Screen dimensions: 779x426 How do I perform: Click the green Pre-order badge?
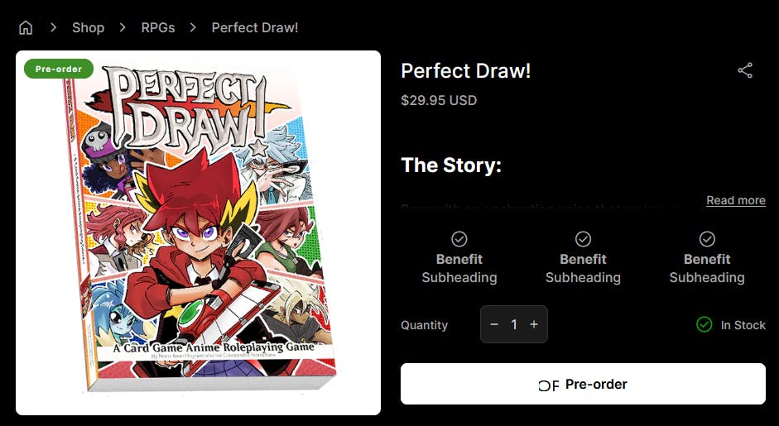point(58,69)
